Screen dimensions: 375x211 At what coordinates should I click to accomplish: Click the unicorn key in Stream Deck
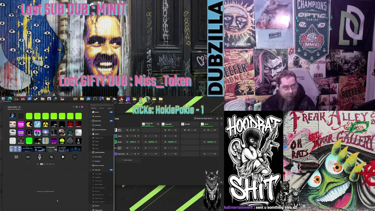[37, 124]
